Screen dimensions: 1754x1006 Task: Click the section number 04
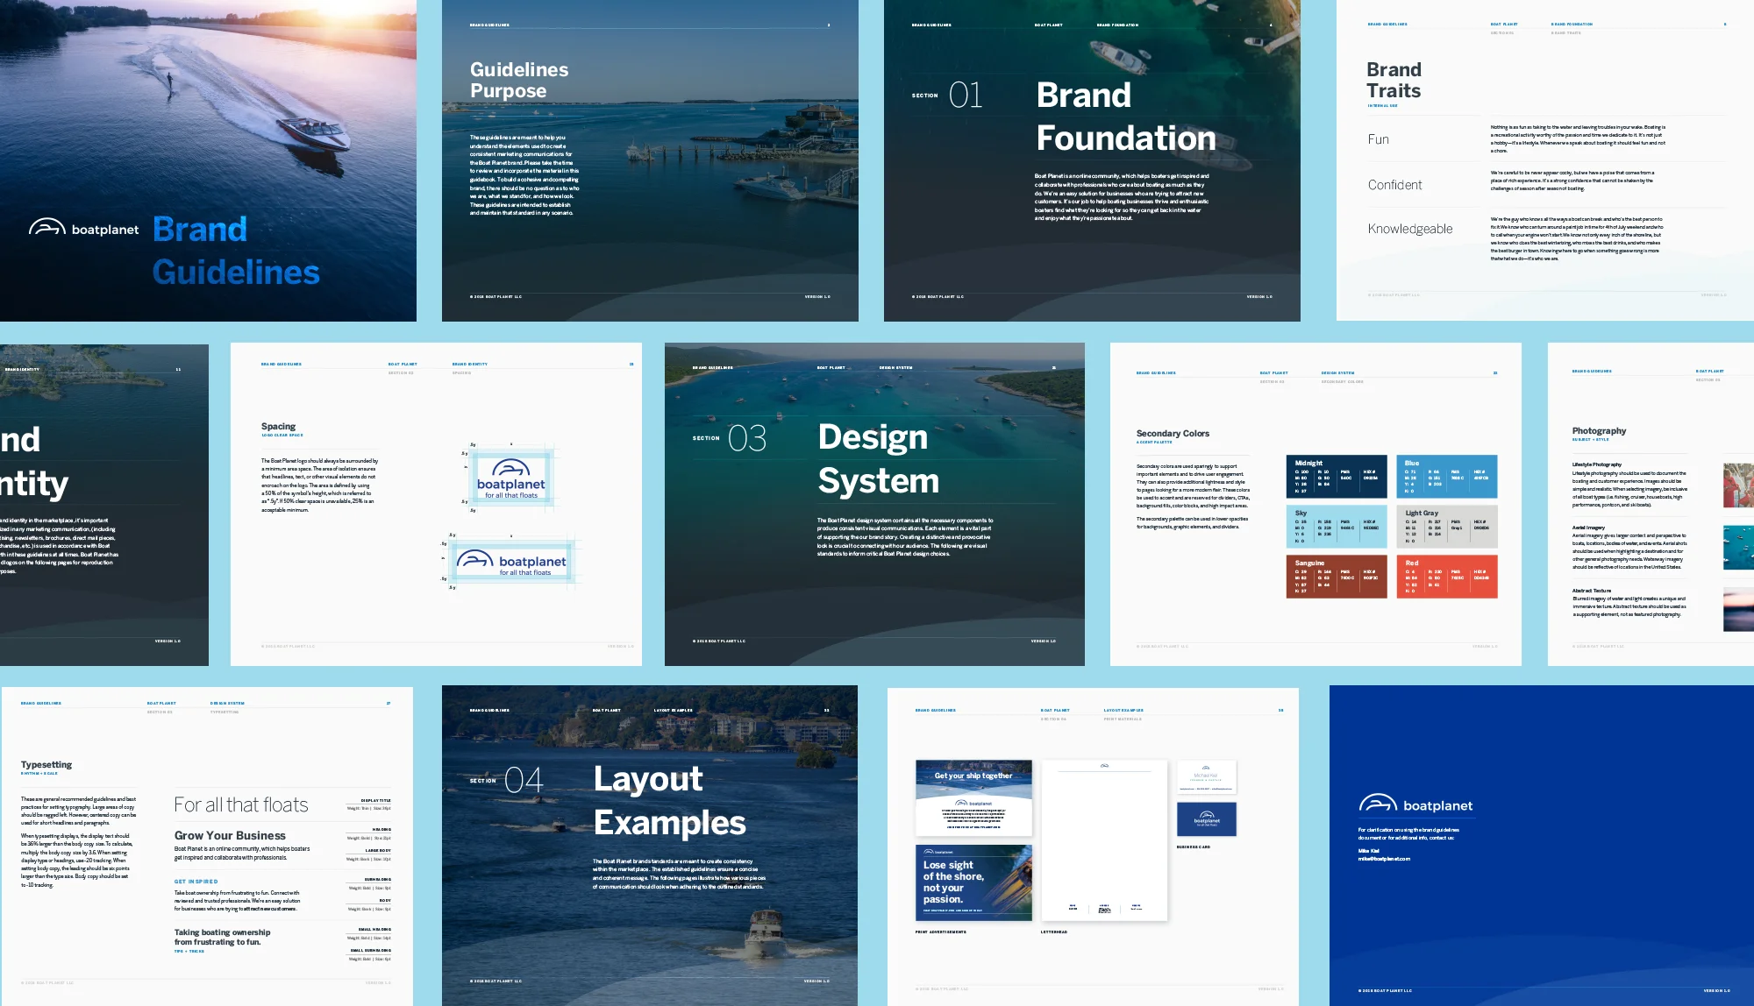click(524, 780)
